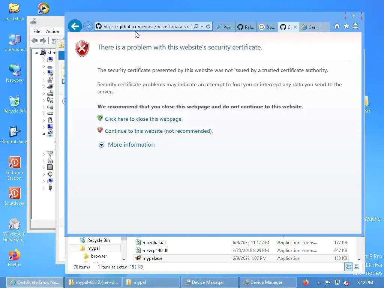Select the mypal.exe file
384x288 pixels.
241,258
